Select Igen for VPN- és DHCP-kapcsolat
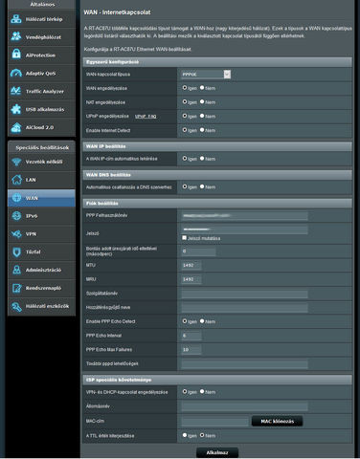Viewport: 360px width, 459px height. [185, 391]
